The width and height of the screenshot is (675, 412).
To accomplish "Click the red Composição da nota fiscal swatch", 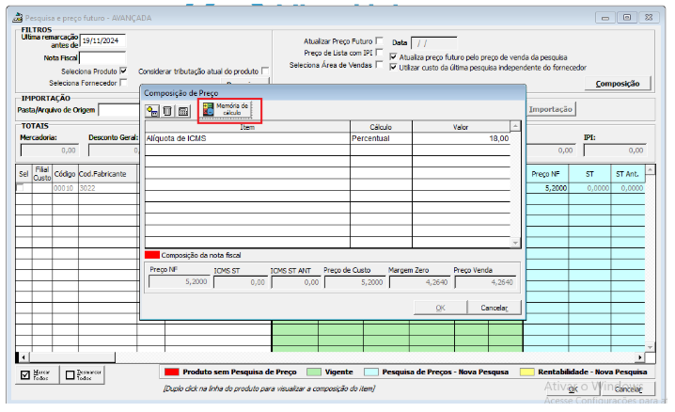I will pyautogui.click(x=152, y=255).
